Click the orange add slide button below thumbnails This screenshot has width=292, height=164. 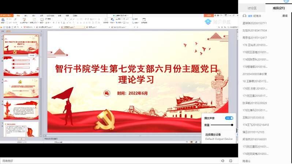[x=21, y=139]
